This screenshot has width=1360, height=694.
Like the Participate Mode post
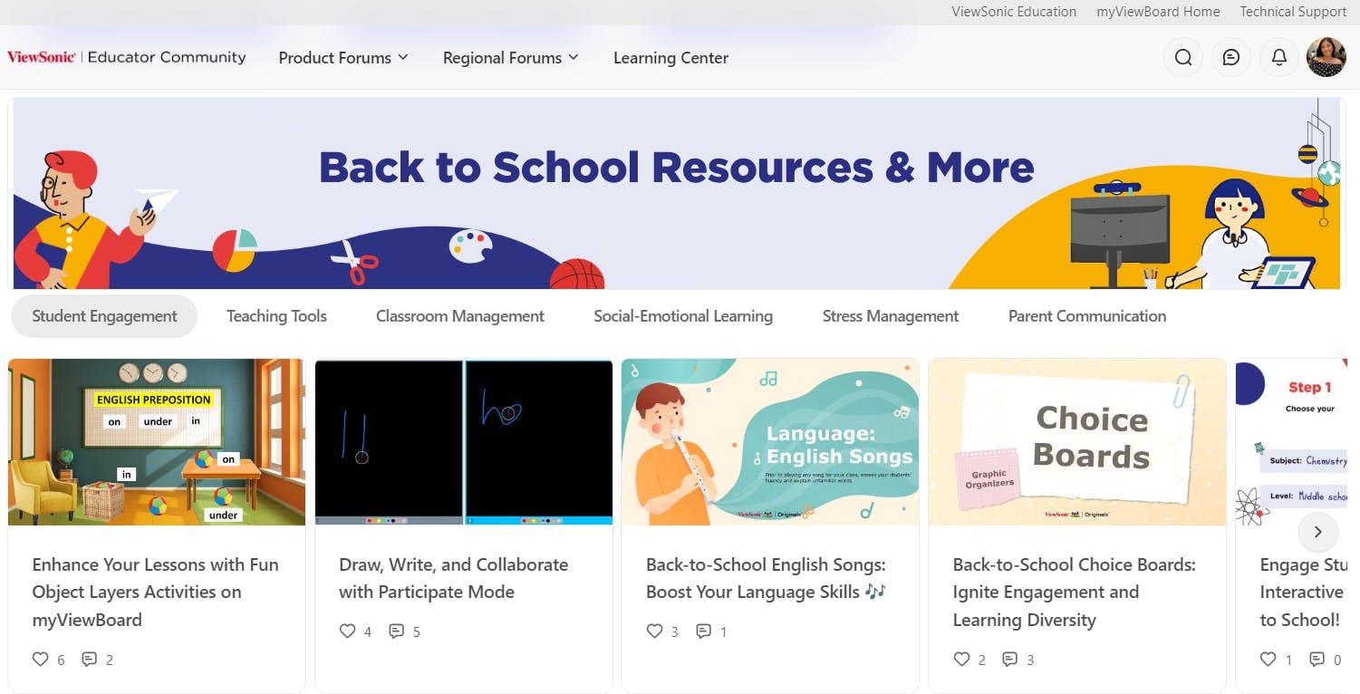[348, 631]
